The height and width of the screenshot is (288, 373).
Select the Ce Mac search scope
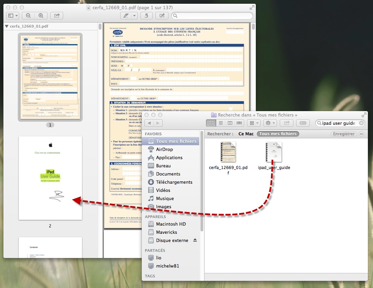point(245,134)
